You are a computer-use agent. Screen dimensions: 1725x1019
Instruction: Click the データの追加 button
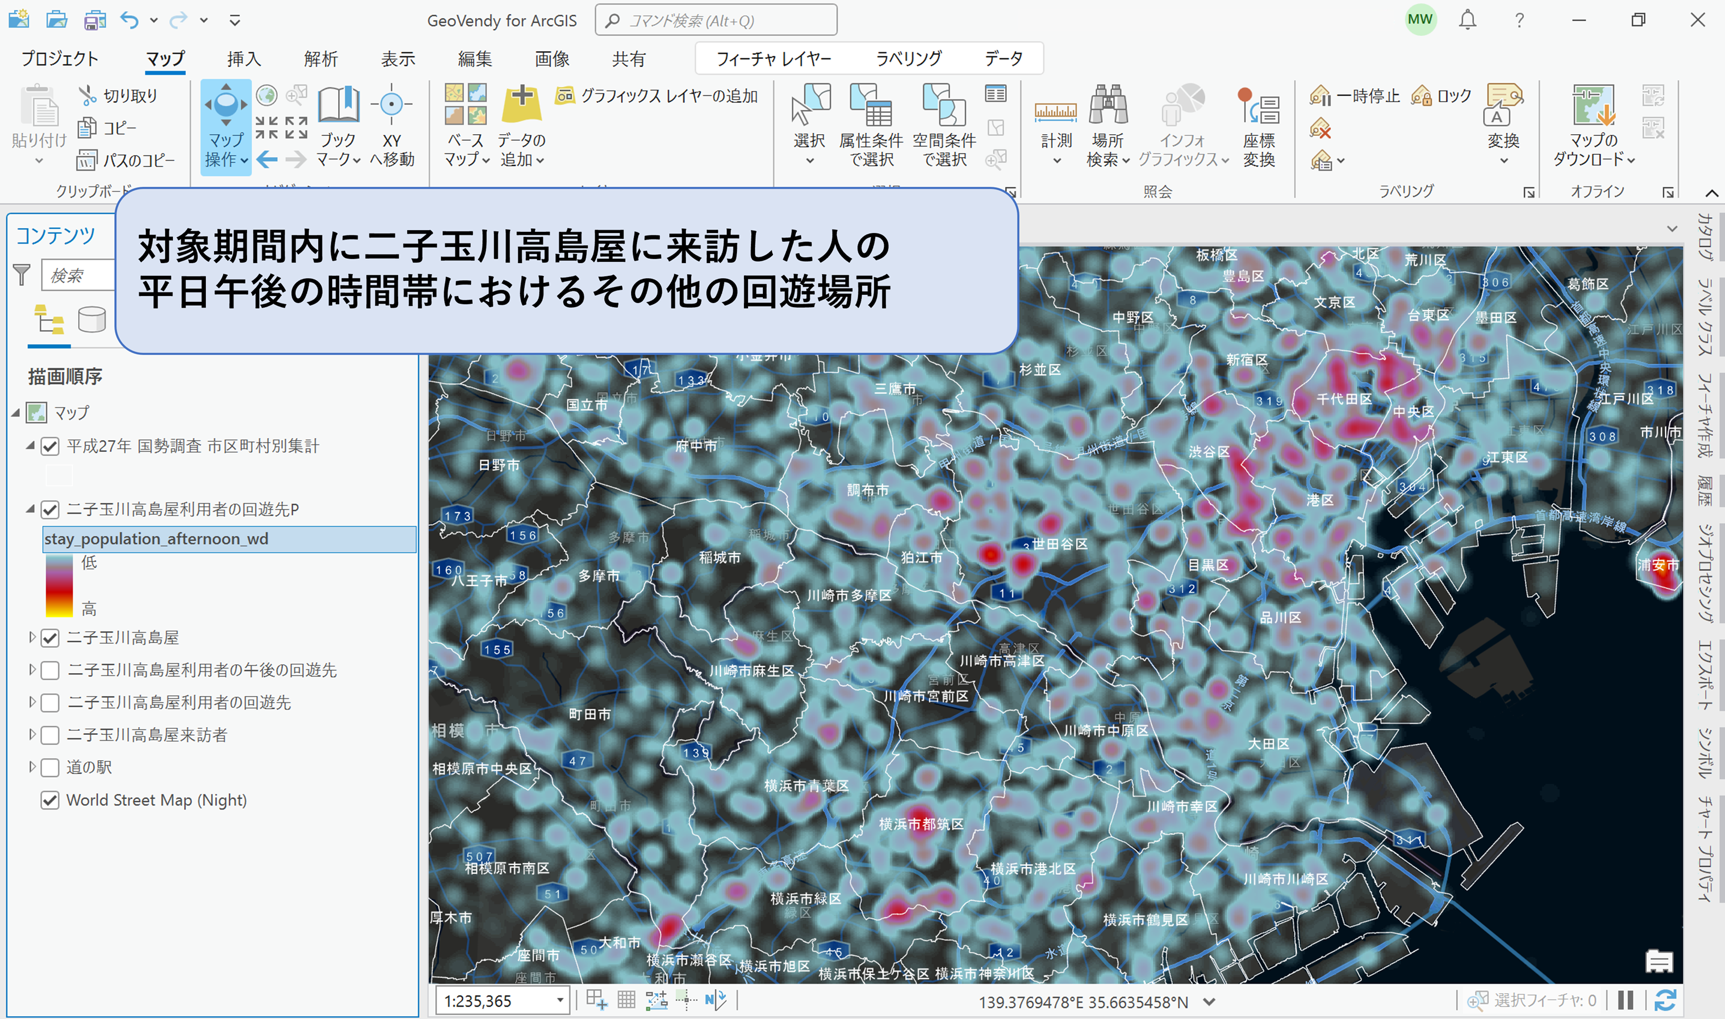tap(522, 126)
